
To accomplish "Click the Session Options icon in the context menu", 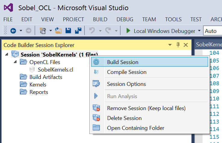I will (x=96, y=84).
